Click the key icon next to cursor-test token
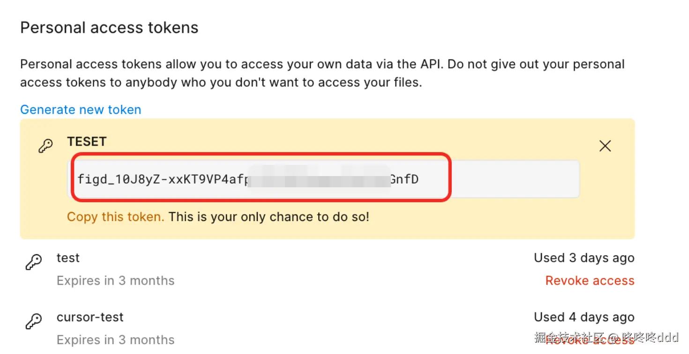Image resolution: width=689 pixels, height=354 pixels. tap(33, 321)
